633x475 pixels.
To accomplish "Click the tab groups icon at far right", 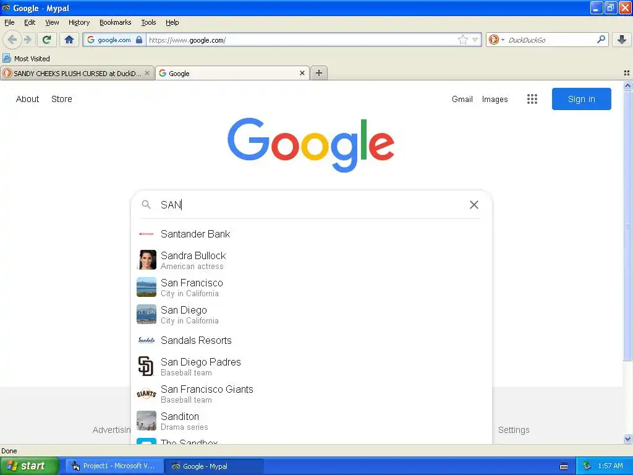I will tap(627, 73).
